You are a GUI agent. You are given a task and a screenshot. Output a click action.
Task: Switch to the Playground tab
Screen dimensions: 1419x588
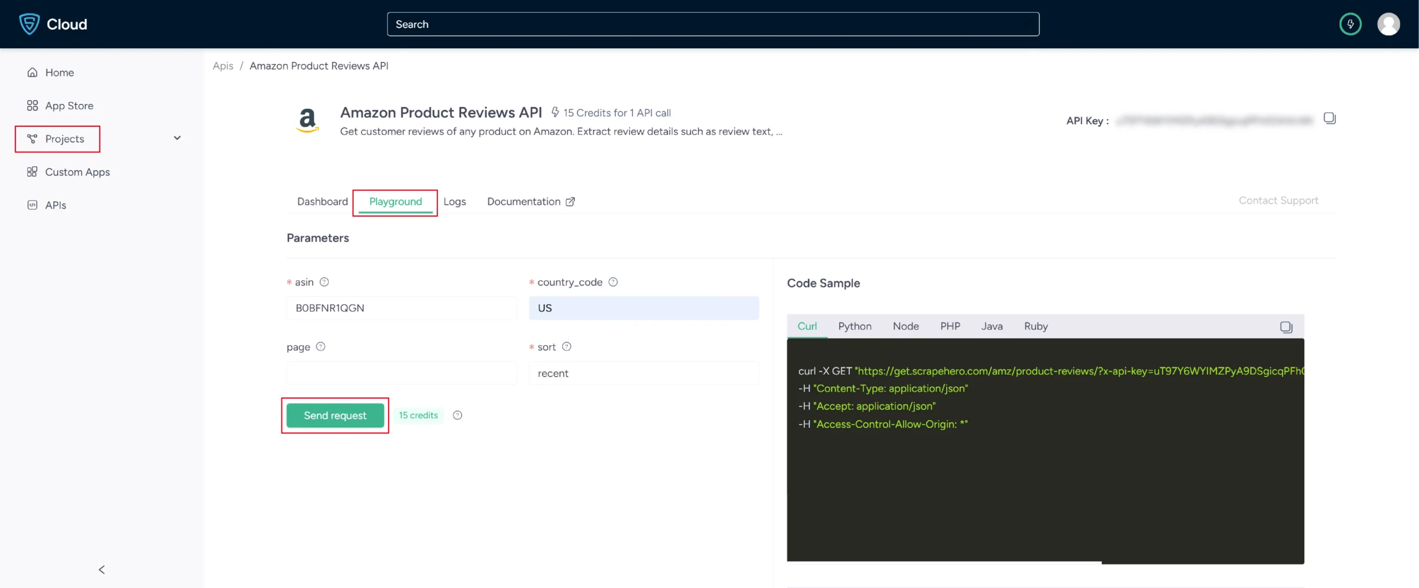[x=395, y=202]
